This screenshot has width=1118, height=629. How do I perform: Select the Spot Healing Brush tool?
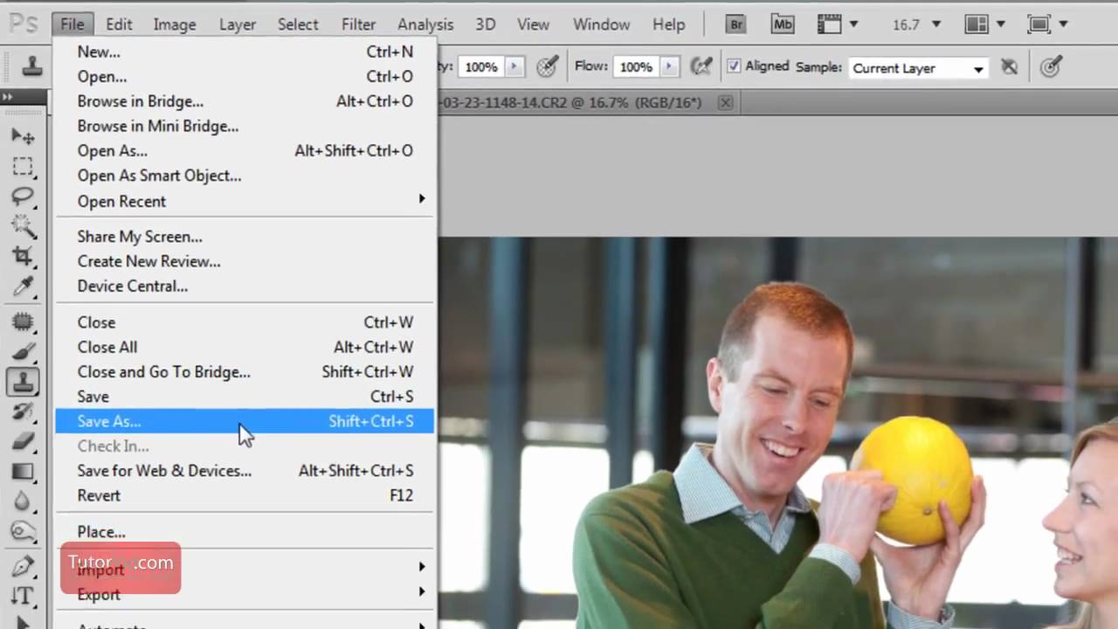(23, 323)
